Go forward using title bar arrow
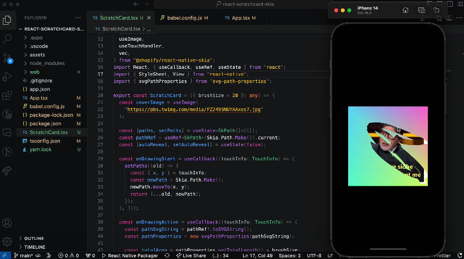Viewport: 464px width, 259px height. (146, 4)
